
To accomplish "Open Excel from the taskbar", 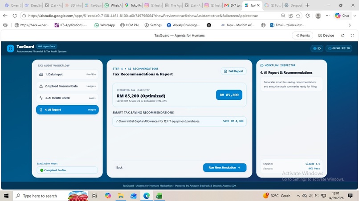I will click(159, 196).
